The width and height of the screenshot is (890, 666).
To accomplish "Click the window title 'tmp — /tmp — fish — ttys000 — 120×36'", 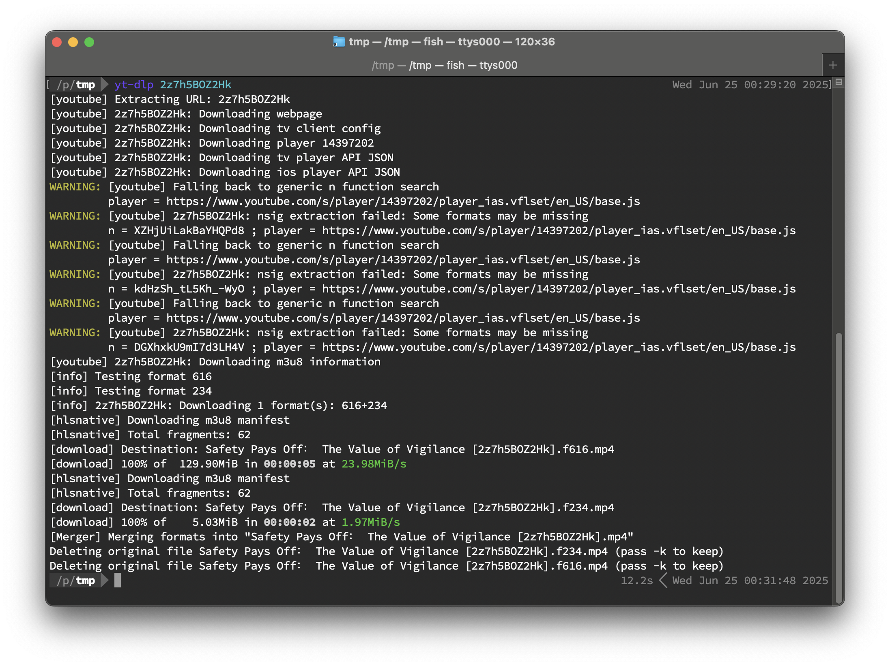I will (x=451, y=42).
